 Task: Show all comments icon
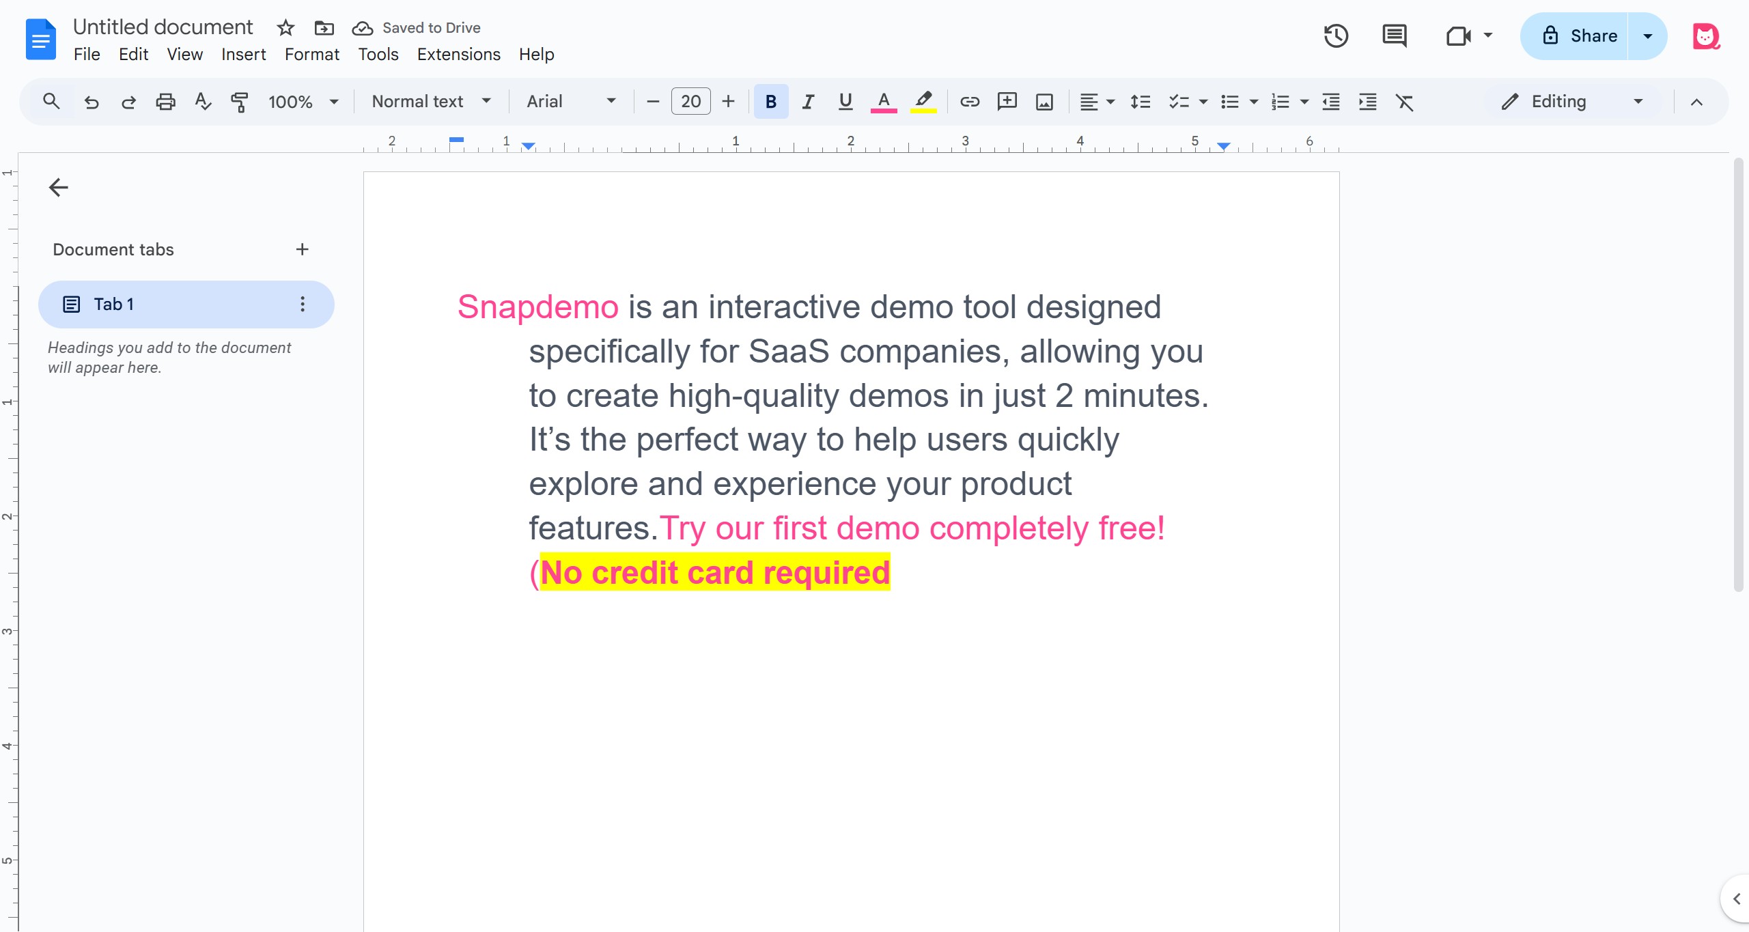click(x=1394, y=36)
